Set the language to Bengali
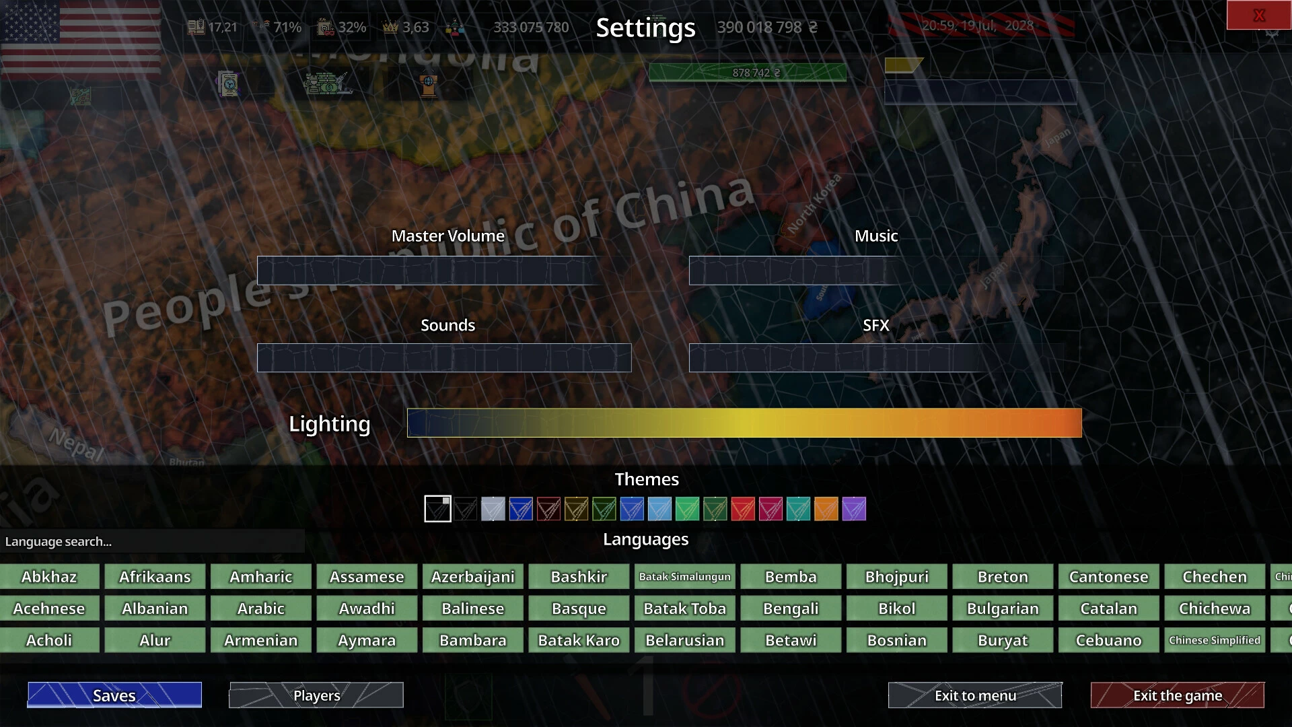This screenshot has height=727, width=1292. (x=791, y=609)
